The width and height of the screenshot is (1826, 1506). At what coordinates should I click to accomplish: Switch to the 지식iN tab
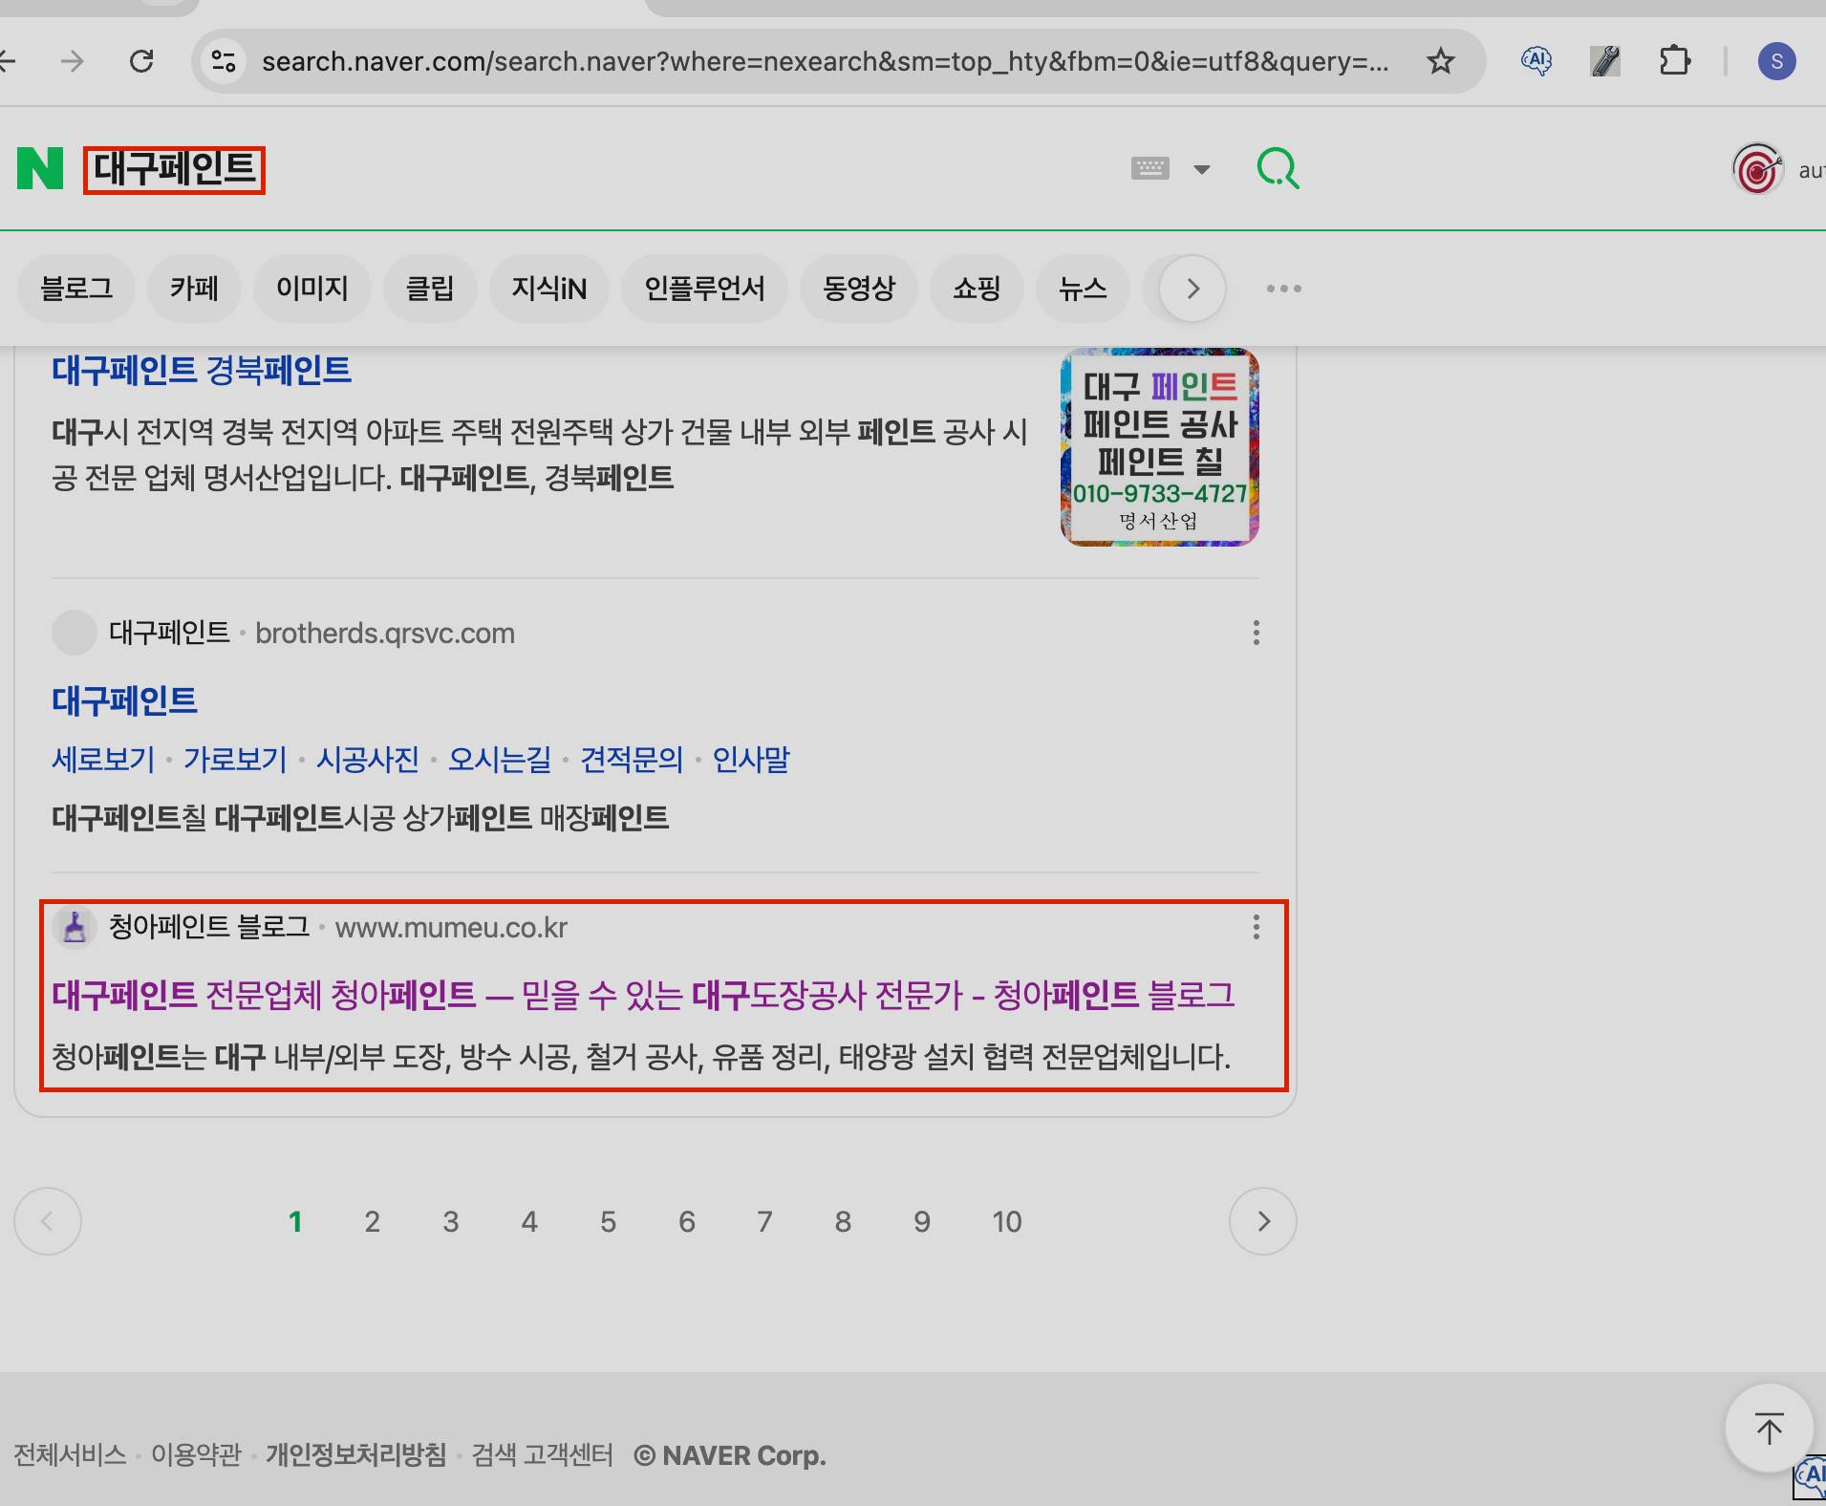pyautogui.click(x=548, y=289)
